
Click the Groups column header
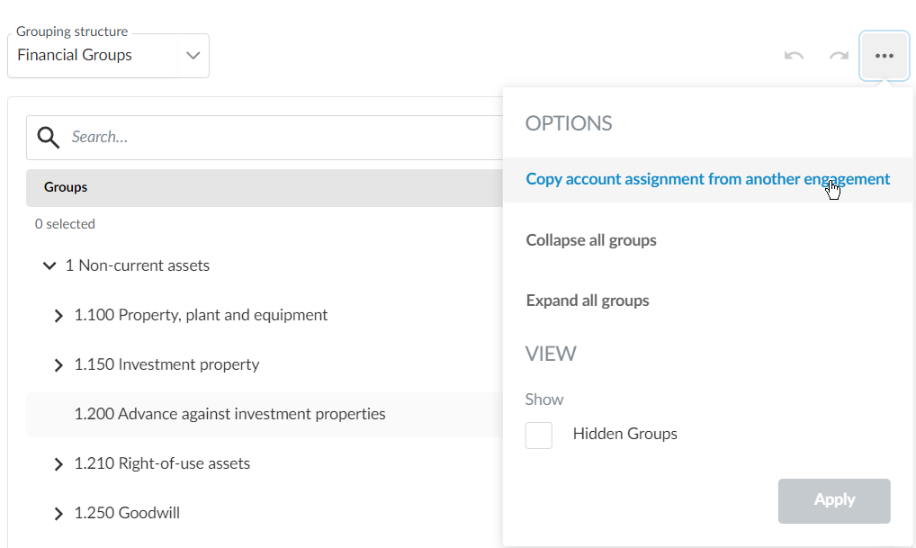click(65, 187)
